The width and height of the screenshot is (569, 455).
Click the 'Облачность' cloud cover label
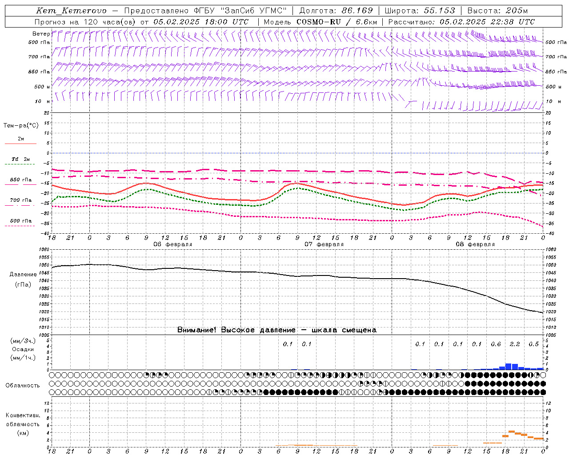22,386
